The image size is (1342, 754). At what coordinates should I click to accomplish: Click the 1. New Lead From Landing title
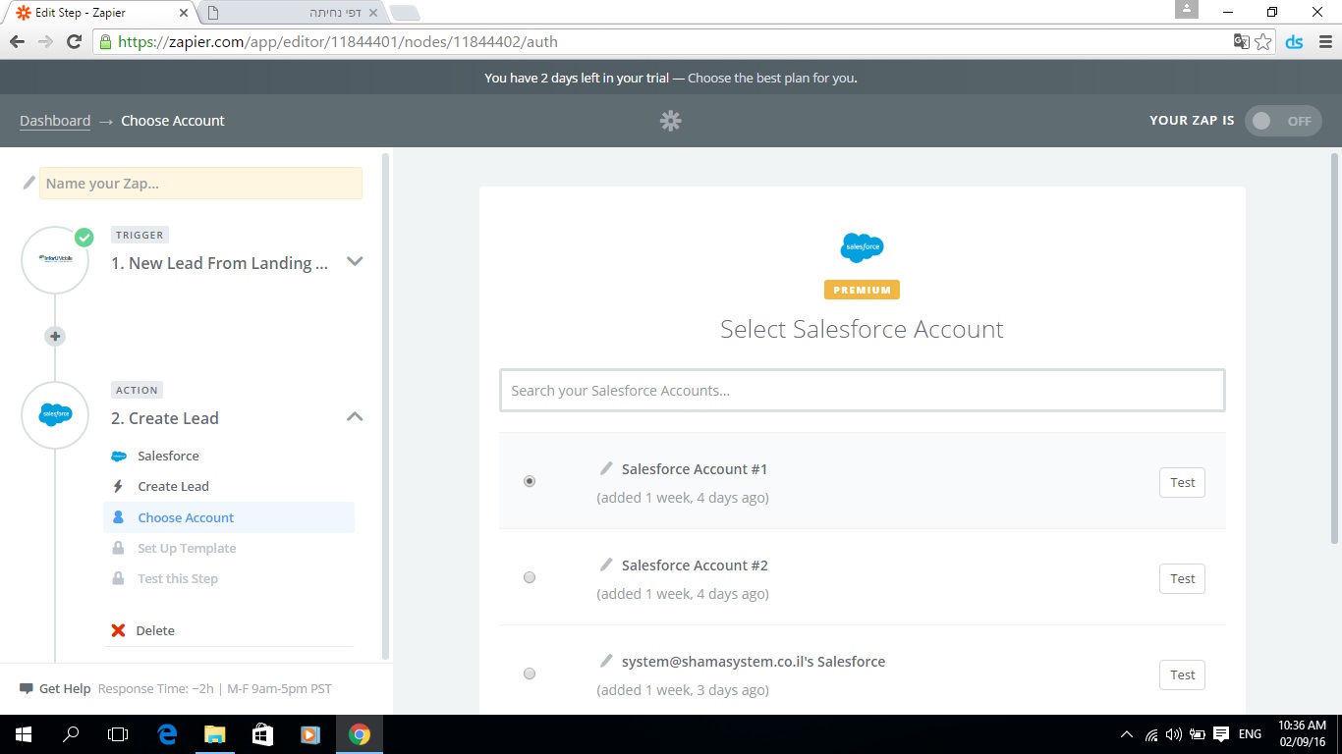(219, 263)
